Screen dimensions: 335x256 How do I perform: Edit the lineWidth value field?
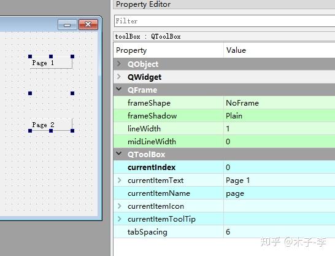coord(279,128)
